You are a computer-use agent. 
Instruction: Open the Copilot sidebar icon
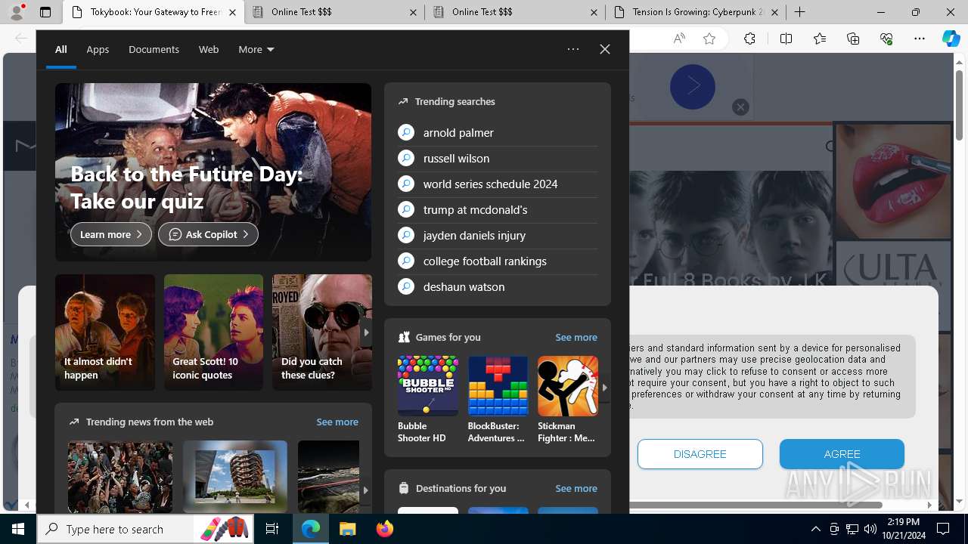(951, 39)
